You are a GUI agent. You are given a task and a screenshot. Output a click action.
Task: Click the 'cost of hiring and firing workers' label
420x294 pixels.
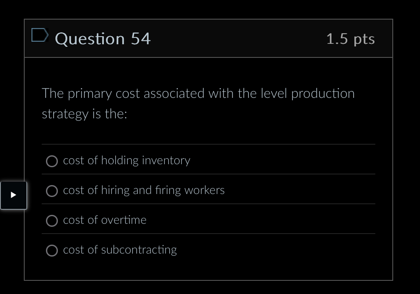143,190
